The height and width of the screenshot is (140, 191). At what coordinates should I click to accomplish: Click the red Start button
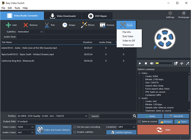163,130
